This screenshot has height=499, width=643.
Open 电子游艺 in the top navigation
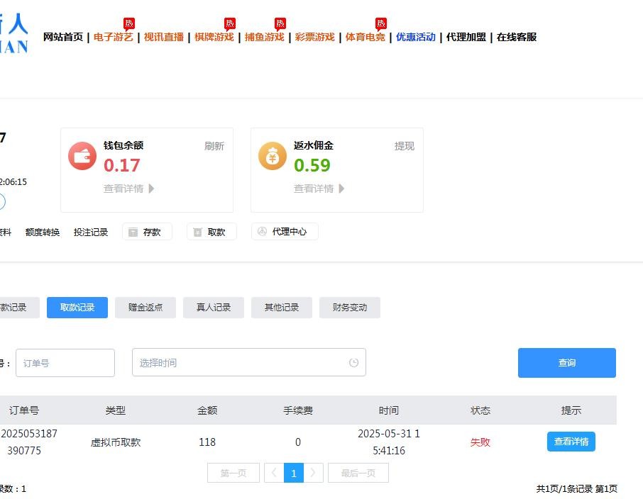pos(113,38)
